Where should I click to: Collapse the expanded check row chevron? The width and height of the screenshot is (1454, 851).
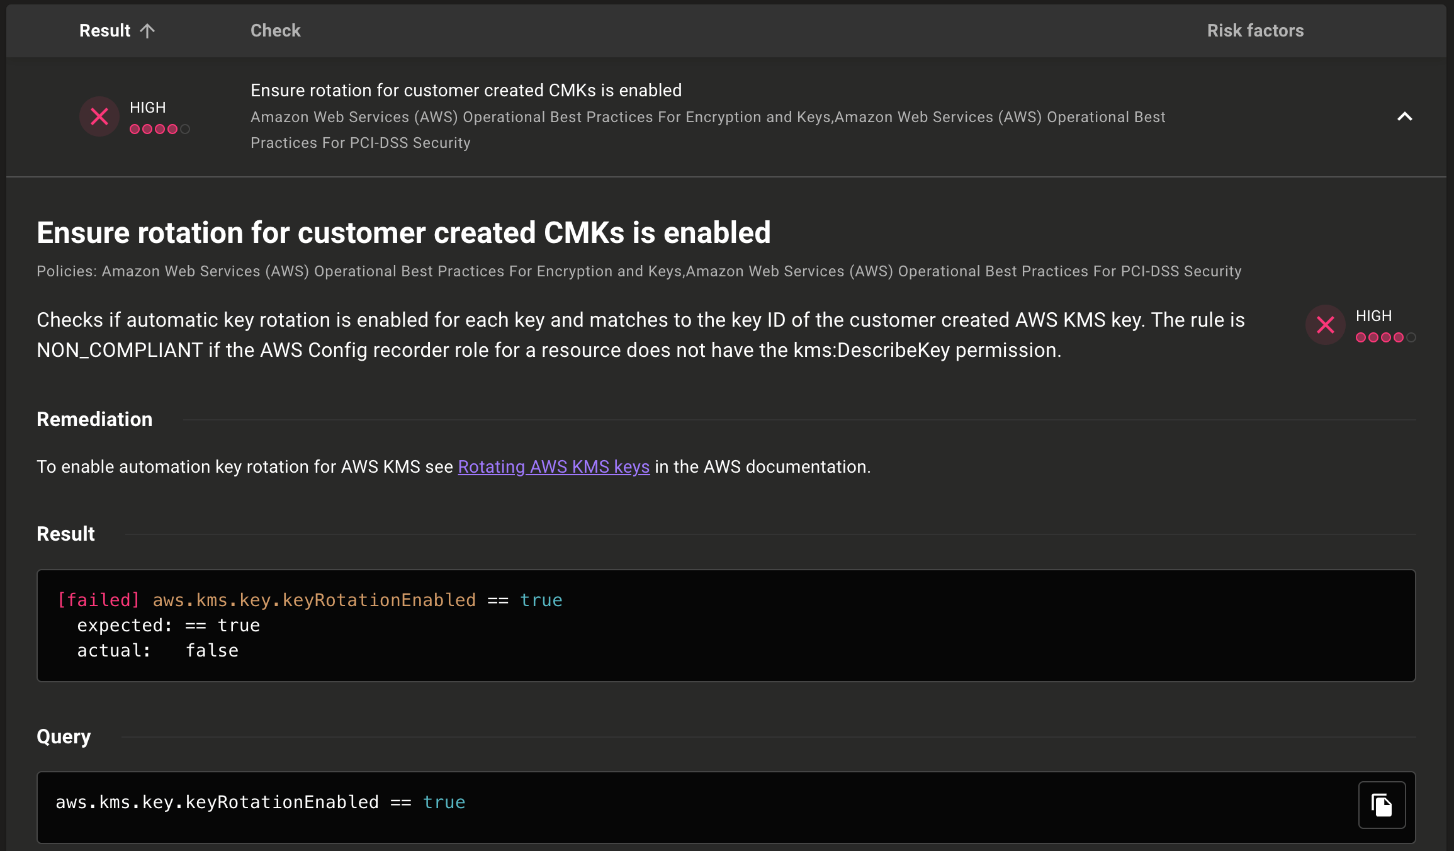(x=1404, y=116)
